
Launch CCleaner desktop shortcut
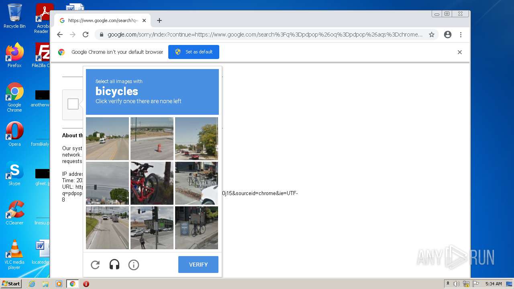(x=14, y=213)
